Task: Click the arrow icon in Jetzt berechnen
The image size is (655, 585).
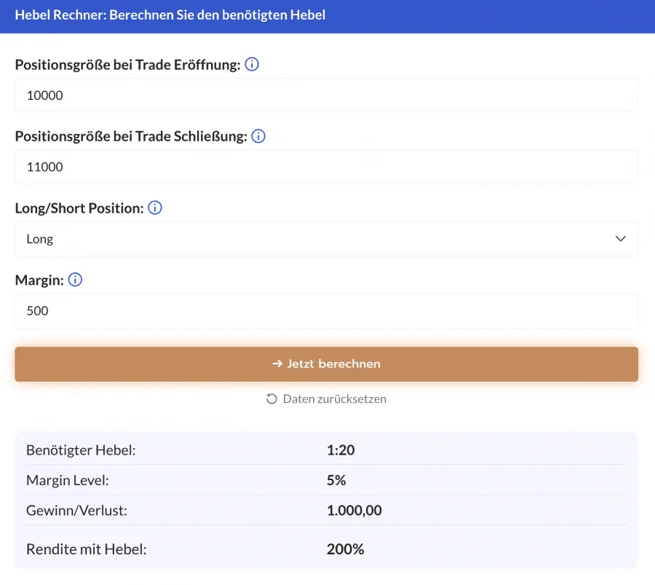Action: pyautogui.click(x=277, y=364)
